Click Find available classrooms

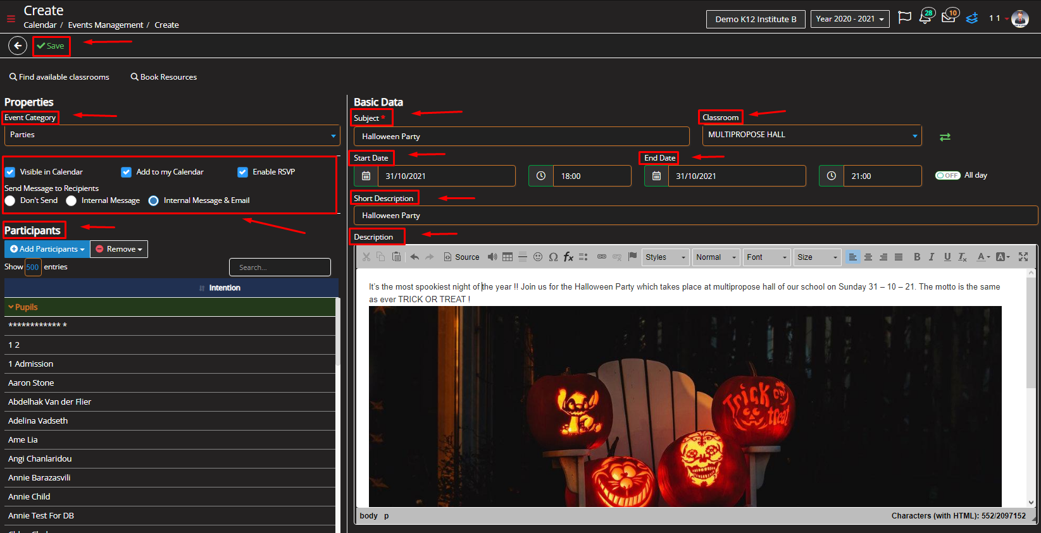click(59, 77)
